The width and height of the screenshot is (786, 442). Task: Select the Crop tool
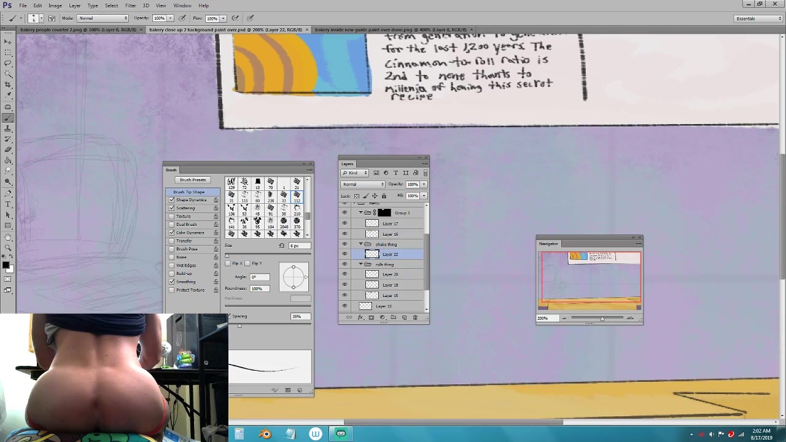click(x=8, y=85)
